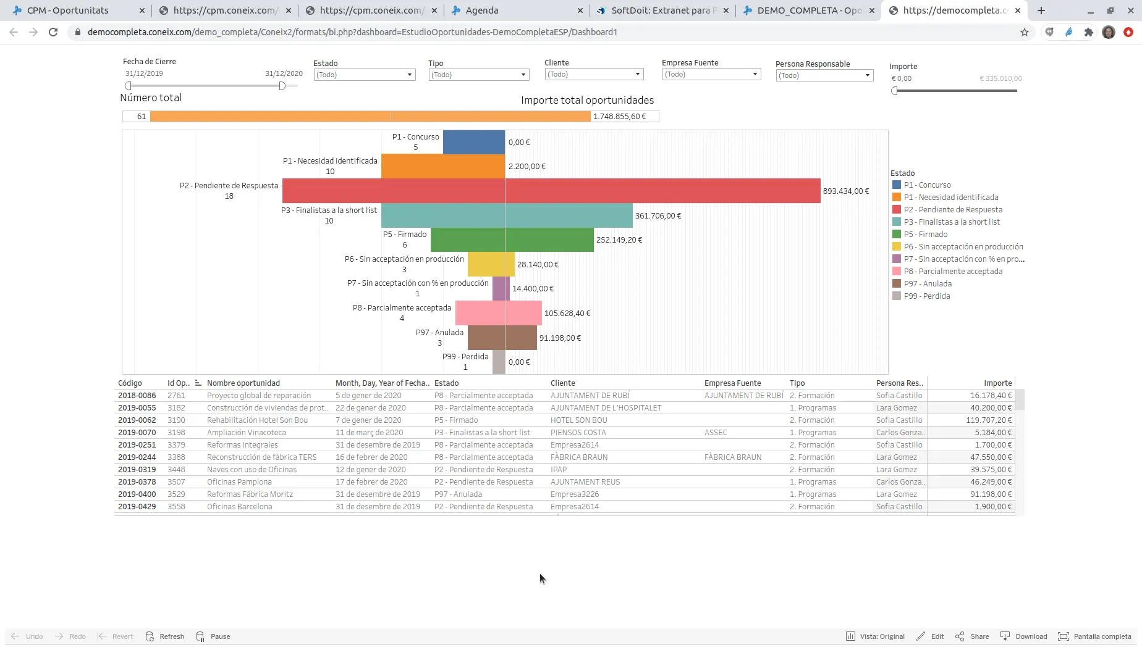Bookmark this page with the star icon
1142x650 pixels.
pyautogui.click(x=1025, y=32)
